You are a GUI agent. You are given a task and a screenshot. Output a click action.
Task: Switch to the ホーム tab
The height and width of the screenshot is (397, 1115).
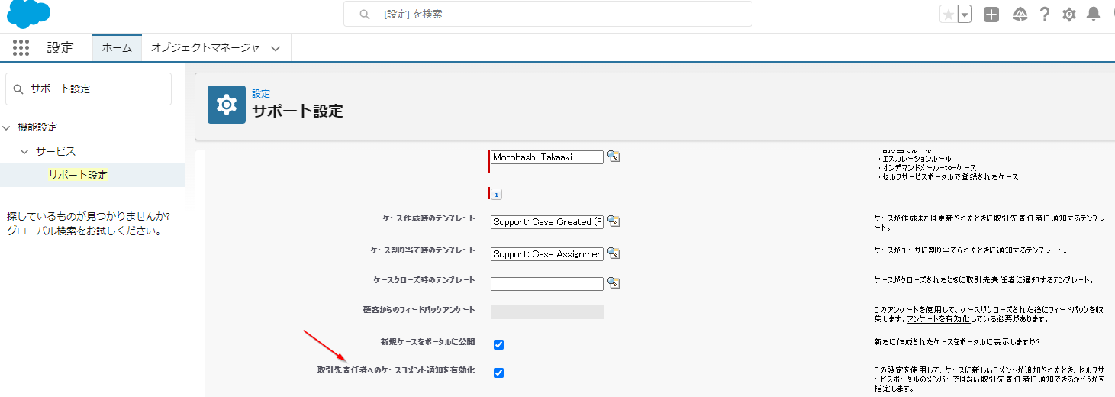[x=117, y=47]
